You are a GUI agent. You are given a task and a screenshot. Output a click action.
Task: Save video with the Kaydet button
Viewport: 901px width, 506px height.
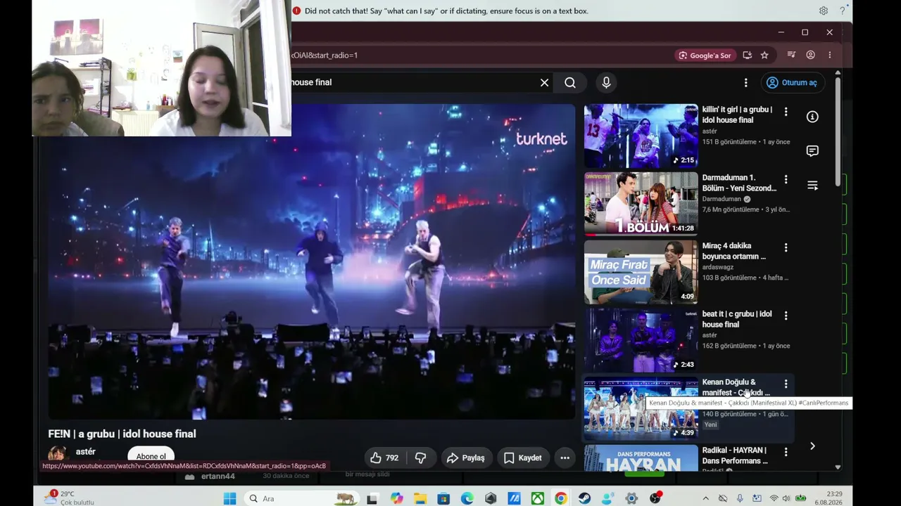point(522,458)
